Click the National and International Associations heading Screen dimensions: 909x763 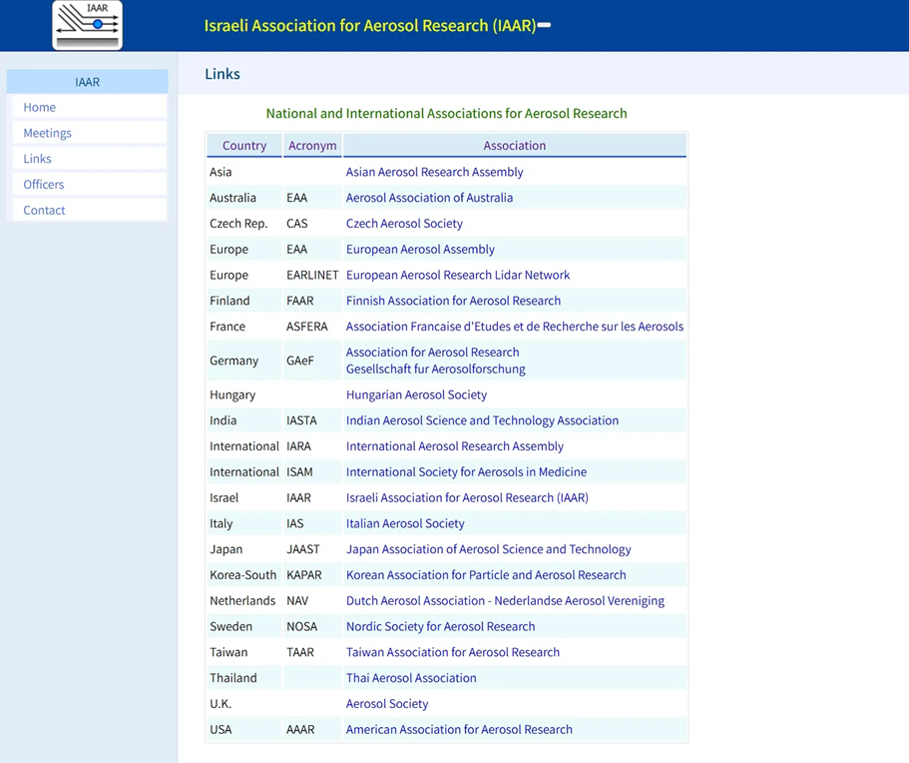pyautogui.click(x=446, y=113)
